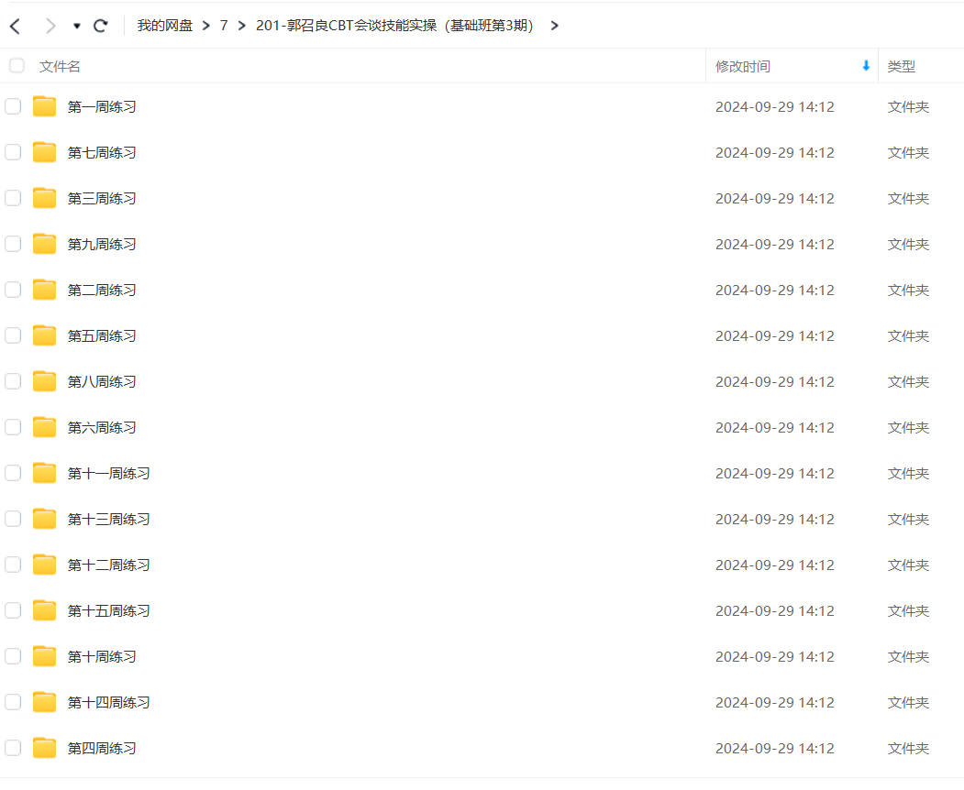Screen dimensions: 964x790
Task: Check the box for 第六周练习
Action: pyautogui.click(x=13, y=427)
